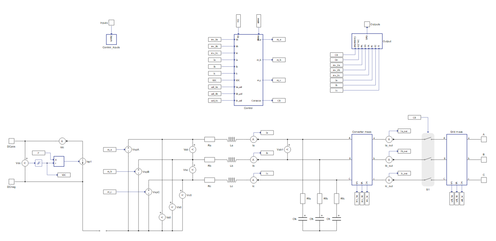Click the Outputs port square
496x241 pixels.
coord(367,24)
